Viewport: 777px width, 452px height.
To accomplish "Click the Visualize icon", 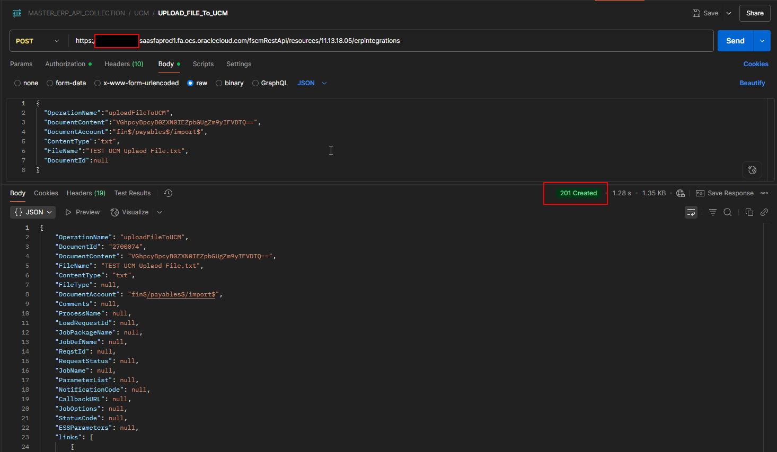I will point(114,212).
